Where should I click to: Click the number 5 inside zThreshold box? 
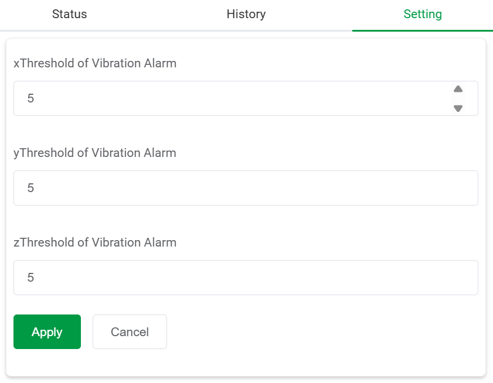(31, 278)
